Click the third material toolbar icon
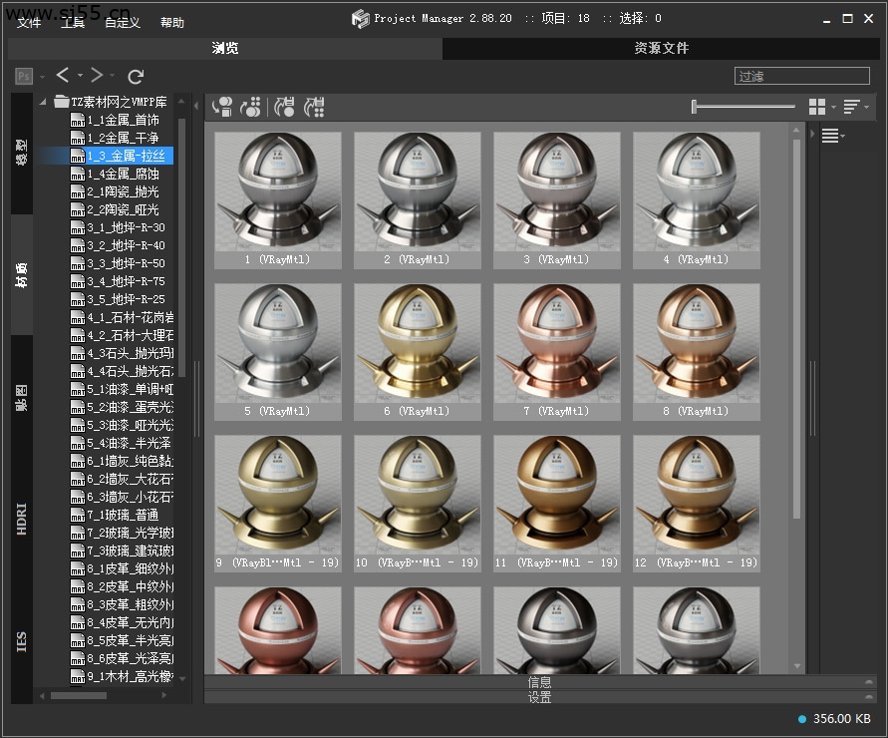888x738 pixels. (285, 107)
